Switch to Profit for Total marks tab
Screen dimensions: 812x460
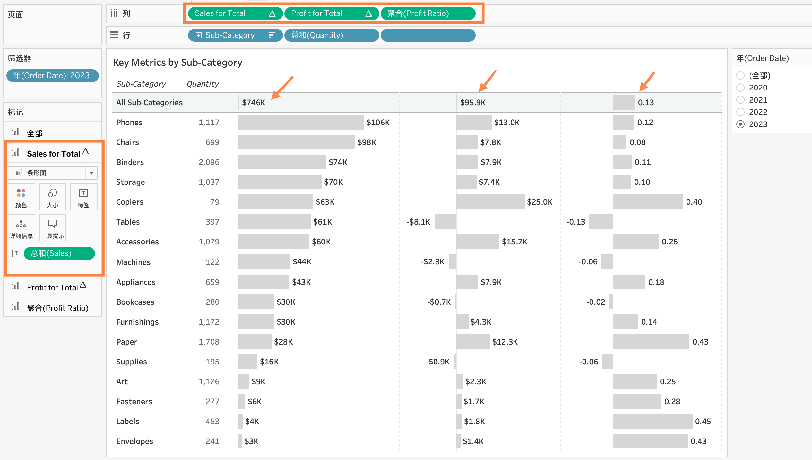(x=52, y=287)
